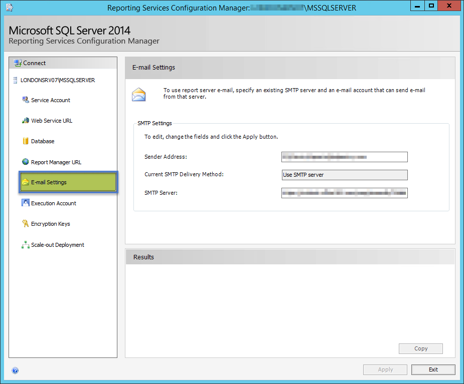Image resolution: width=464 pixels, height=384 pixels.
Task: Click the Current SMTP Delivery Method field
Action: (345, 175)
